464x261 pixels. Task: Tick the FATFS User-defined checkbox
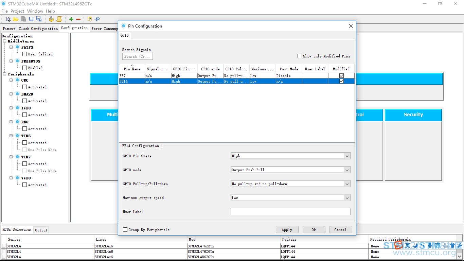click(x=24, y=54)
